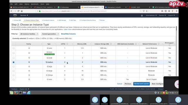Click the Feedback link in footer

coord(14,89)
